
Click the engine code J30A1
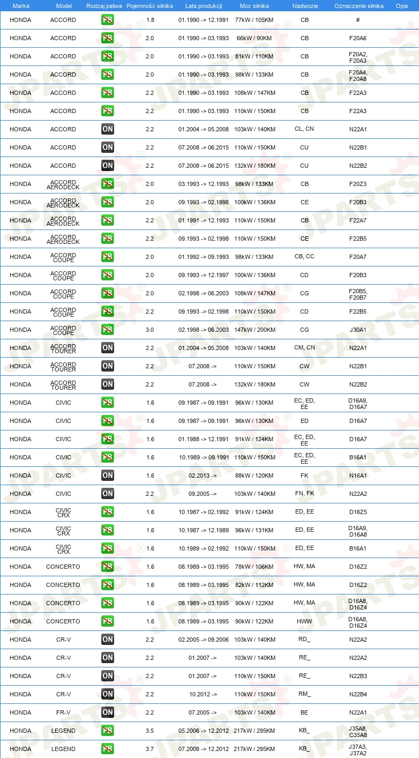[x=358, y=330]
